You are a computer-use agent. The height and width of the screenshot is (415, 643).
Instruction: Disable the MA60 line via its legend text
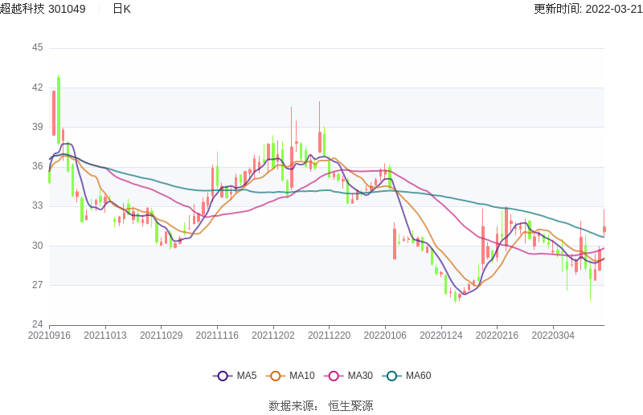pyautogui.click(x=418, y=376)
